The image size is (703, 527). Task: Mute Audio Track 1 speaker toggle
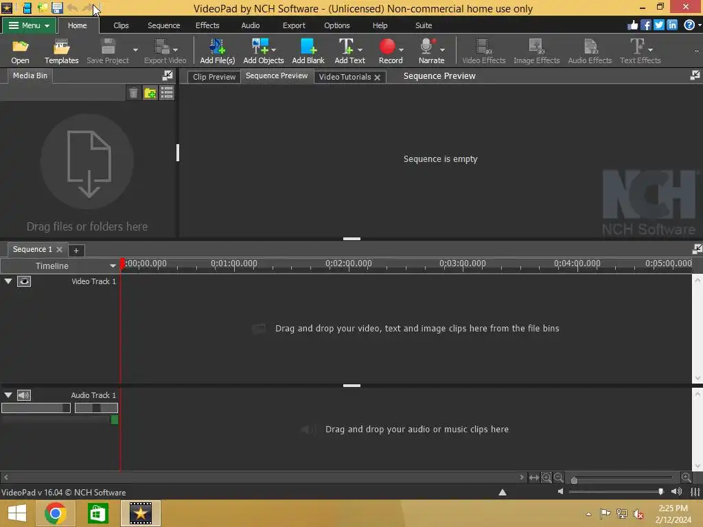[x=24, y=395]
